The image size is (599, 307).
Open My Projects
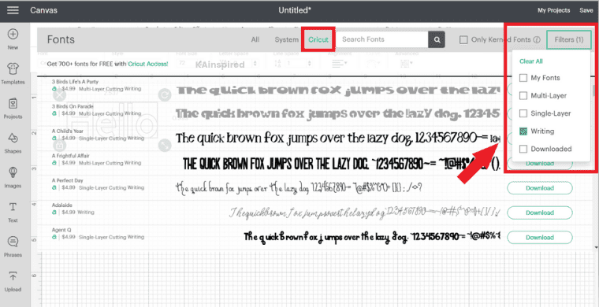coord(553,10)
